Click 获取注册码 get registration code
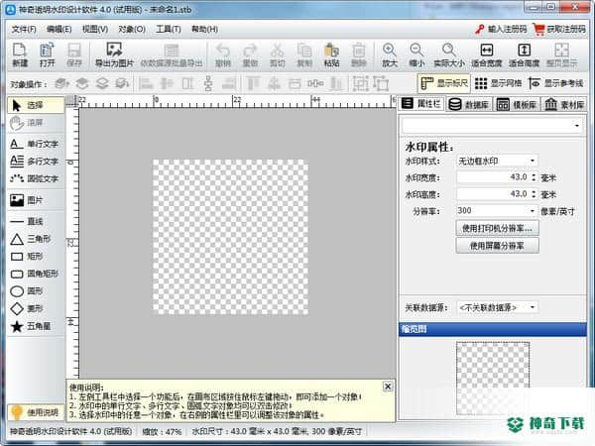The width and height of the screenshot is (595, 446). pos(559,29)
